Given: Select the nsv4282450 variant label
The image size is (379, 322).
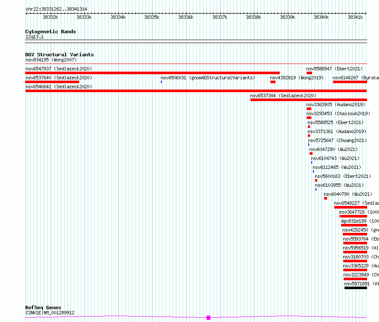Looking at the screenshot, I should point(361,230).
